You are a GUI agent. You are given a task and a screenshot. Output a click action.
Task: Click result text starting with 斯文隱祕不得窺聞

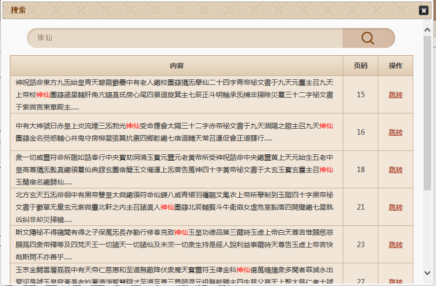click(x=175, y=245)
